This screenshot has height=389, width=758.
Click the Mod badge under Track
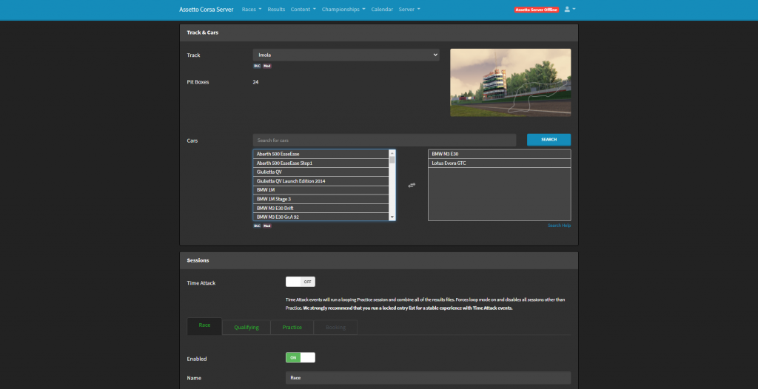point(266,67)
